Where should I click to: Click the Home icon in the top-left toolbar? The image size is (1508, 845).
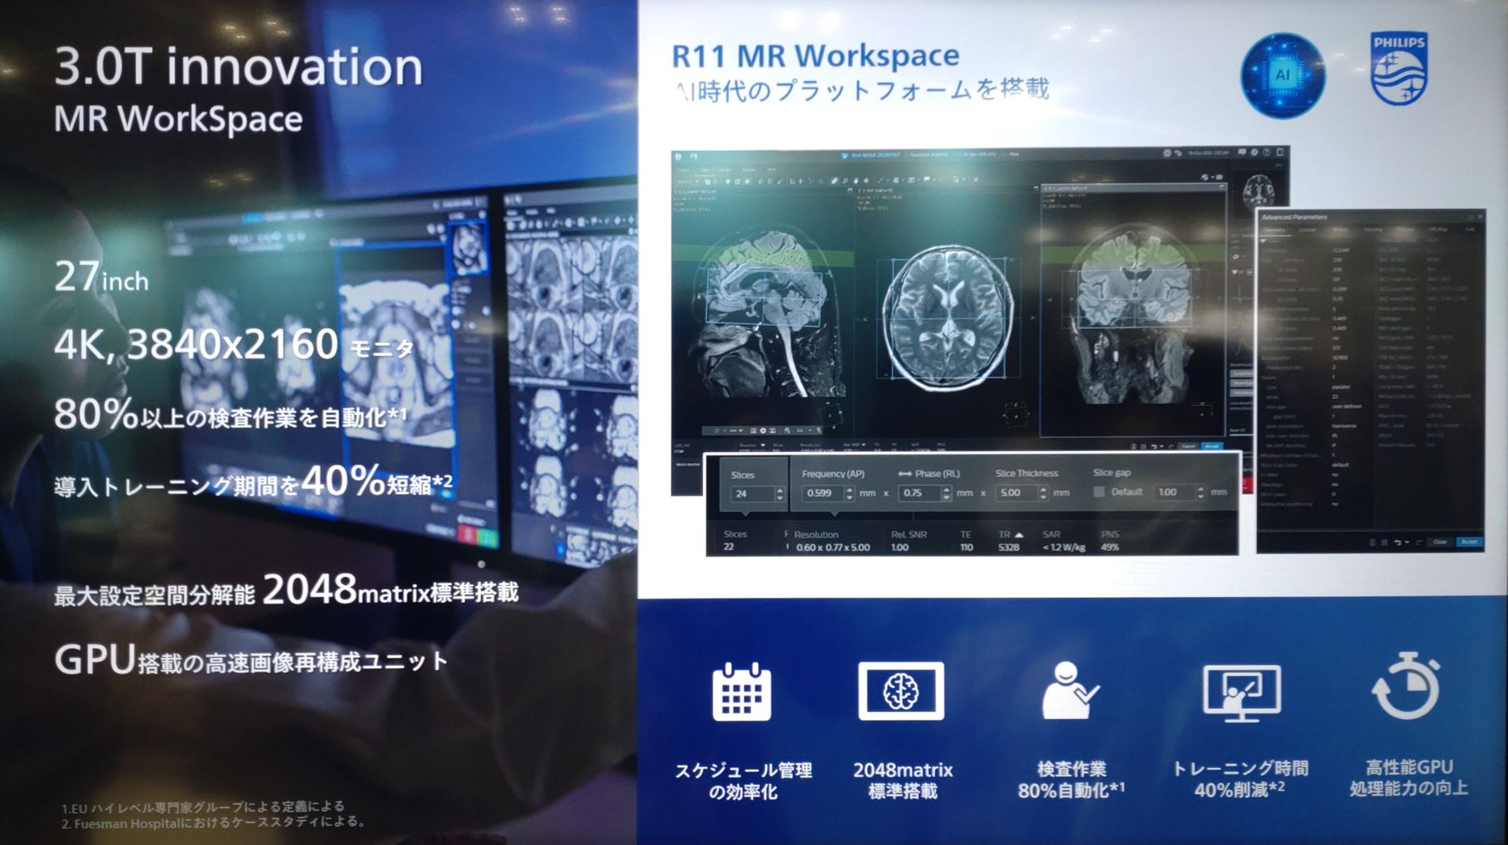coord(679,156)
